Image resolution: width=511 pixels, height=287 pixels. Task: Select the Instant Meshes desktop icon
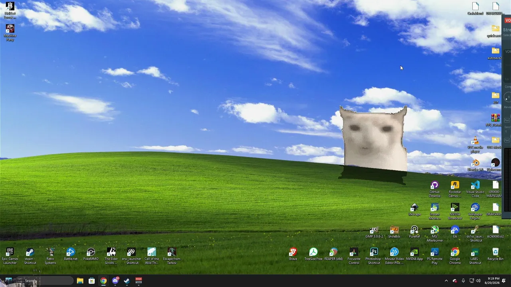pyautogui.click(x=435, y=211)
